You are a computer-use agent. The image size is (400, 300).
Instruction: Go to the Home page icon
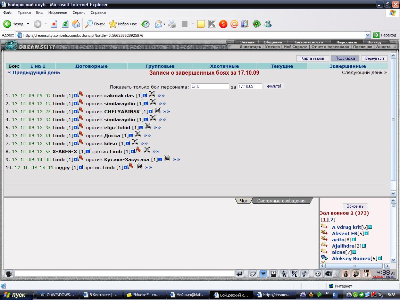point(76,24)
